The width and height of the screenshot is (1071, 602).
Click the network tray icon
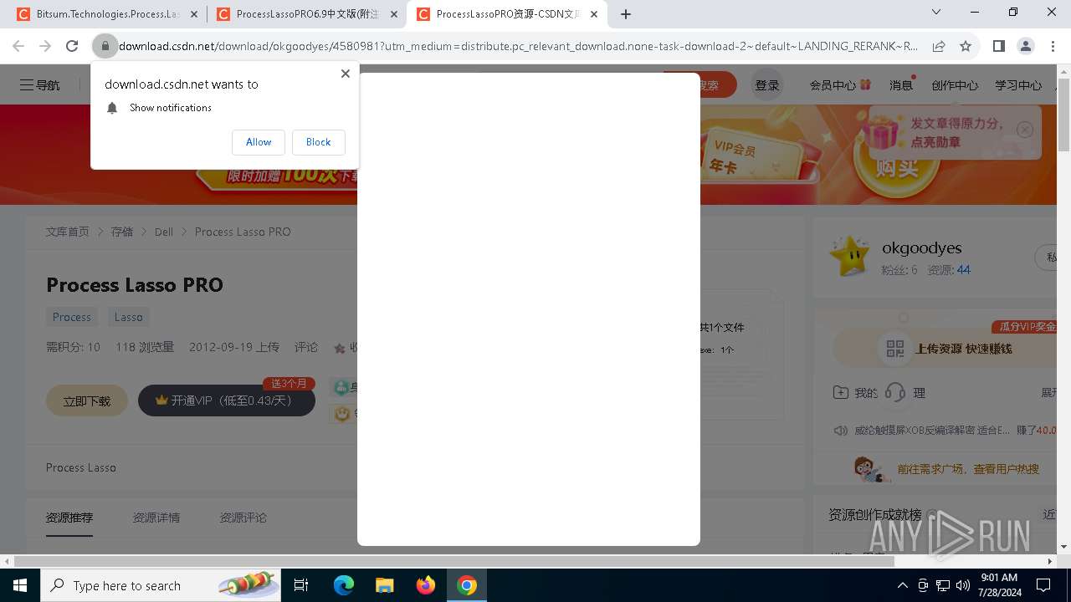tap(943, 585)
